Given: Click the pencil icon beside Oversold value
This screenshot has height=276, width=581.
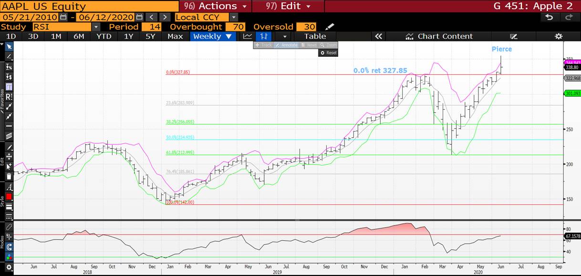Looking at the screenshot, I should pos(330,27).
